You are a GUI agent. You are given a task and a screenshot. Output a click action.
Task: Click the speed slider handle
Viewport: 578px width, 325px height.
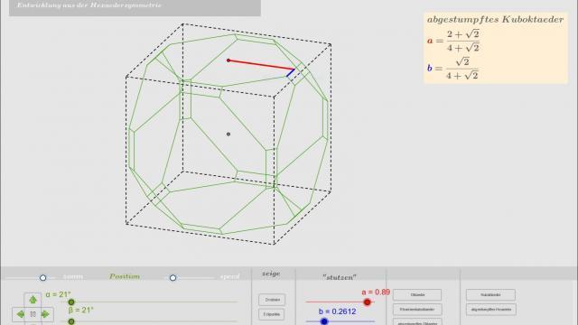click(172, 278)
